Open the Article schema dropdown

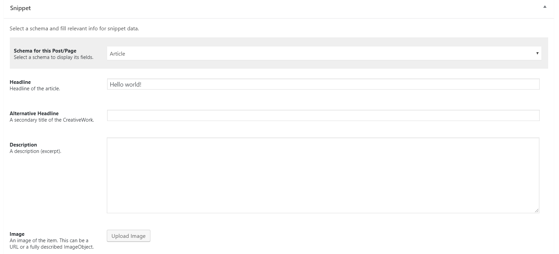coord(324,53)
